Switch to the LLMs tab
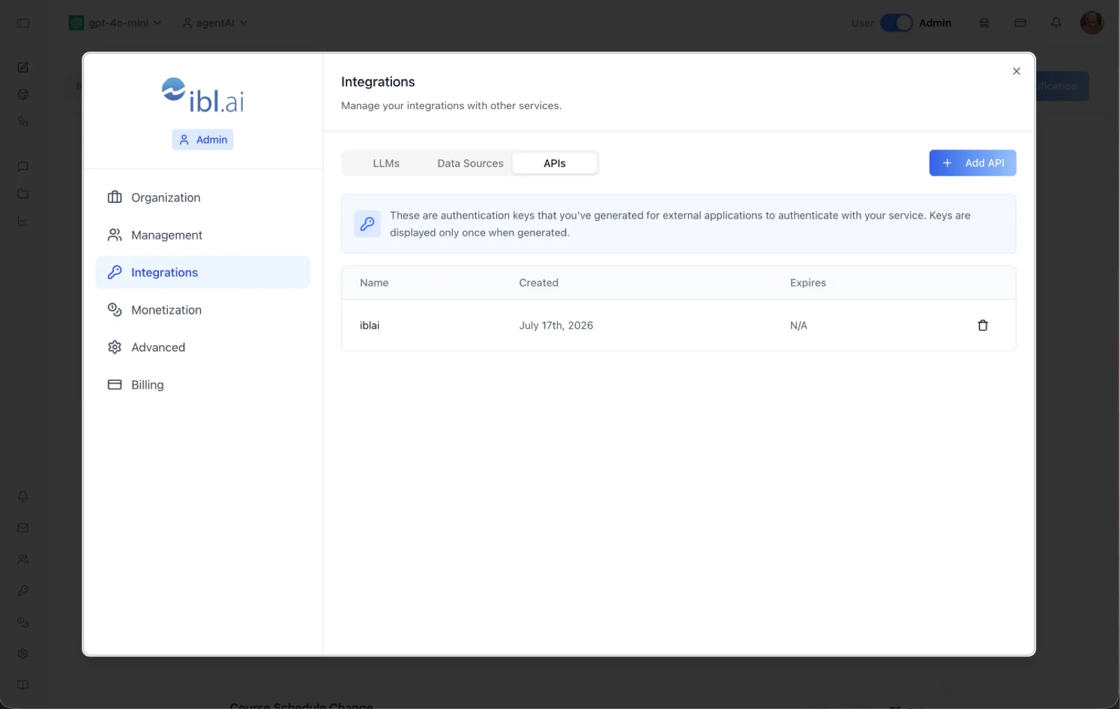1120x709 pixels. click(x=386, y=163)
